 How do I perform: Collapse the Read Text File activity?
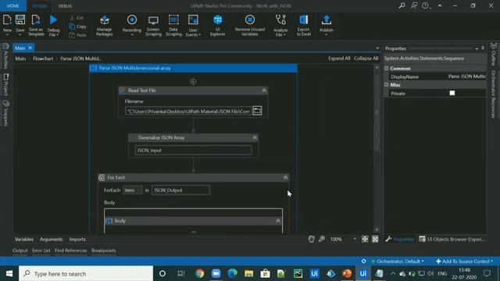[264, 91]
